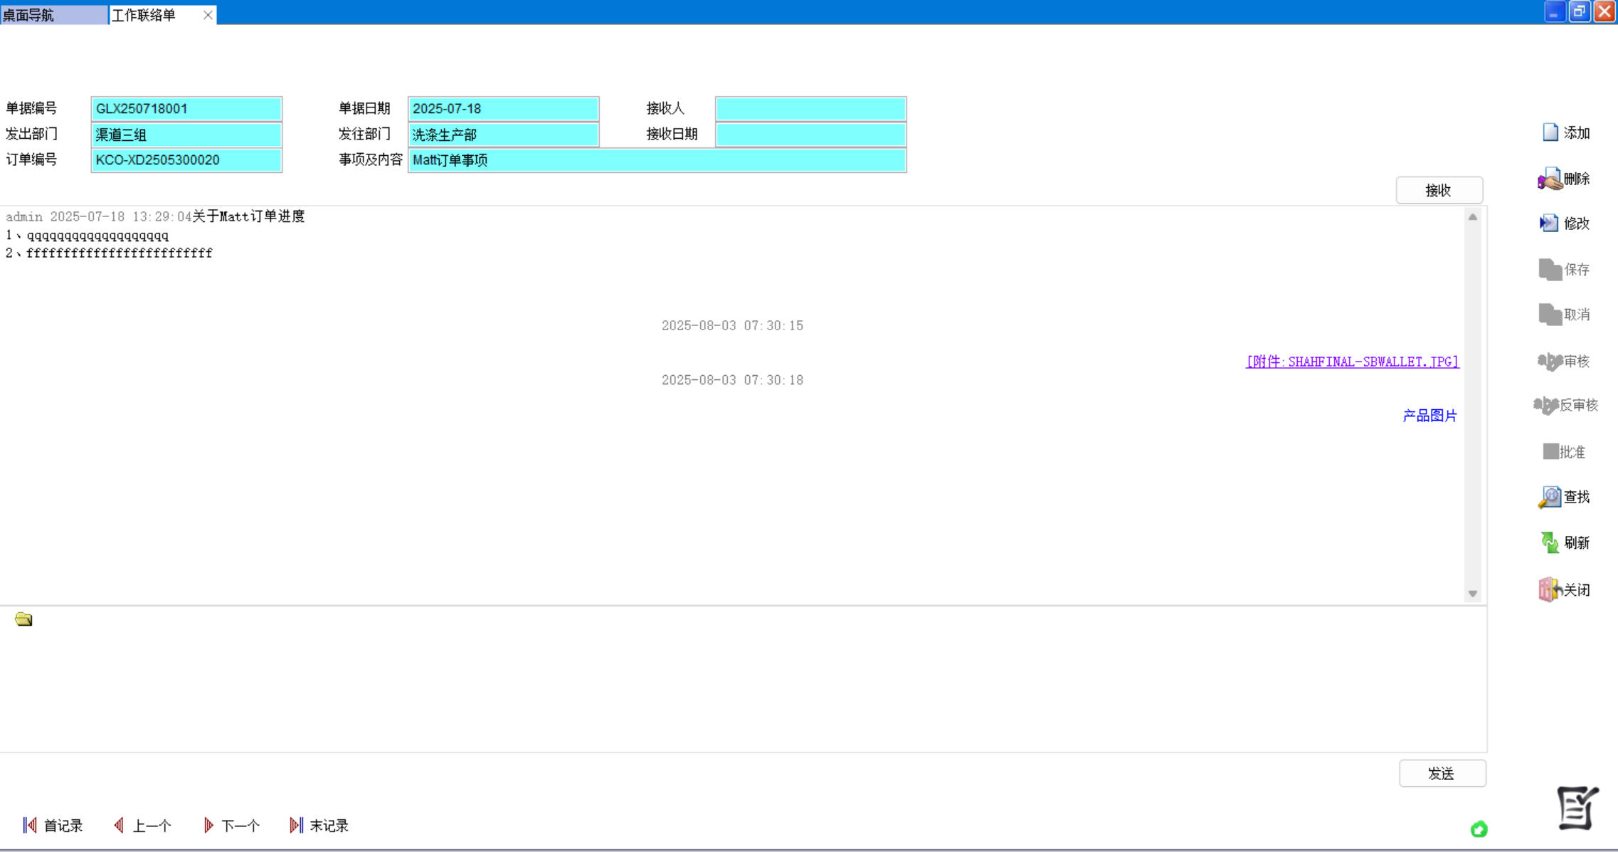Click the 添加 (Add) document icon
1618x852 pixels.
pos(1550,133)
